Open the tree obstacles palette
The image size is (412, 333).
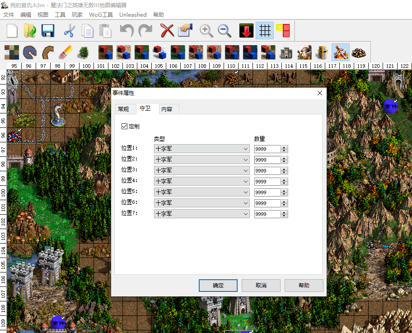pos(84,52)
